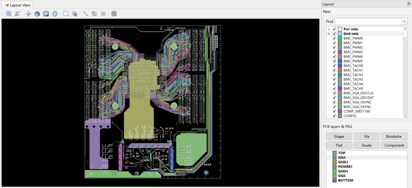
Task: Select the zoom area magnifier tool
Action: (9, 14)
